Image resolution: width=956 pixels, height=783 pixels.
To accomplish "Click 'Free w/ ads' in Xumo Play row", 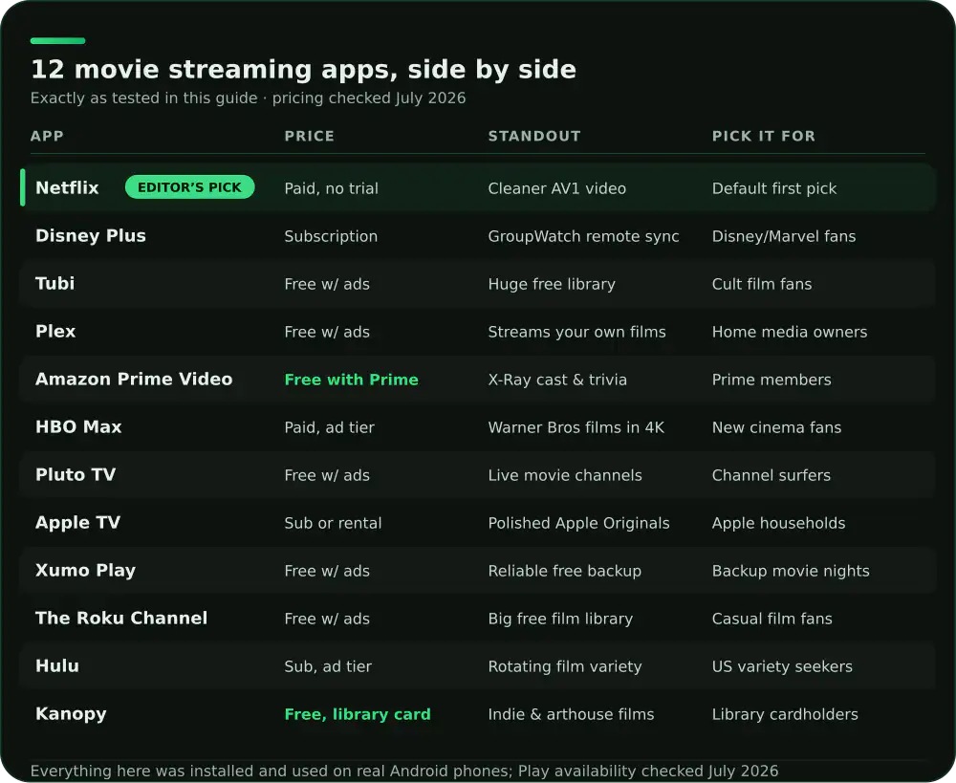I will 327,571.
